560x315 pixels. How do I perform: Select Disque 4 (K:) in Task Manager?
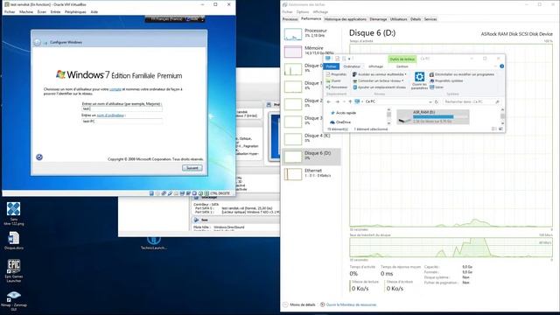coord(311,138)
